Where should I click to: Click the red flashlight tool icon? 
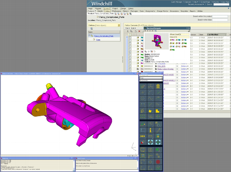(143, 142)
